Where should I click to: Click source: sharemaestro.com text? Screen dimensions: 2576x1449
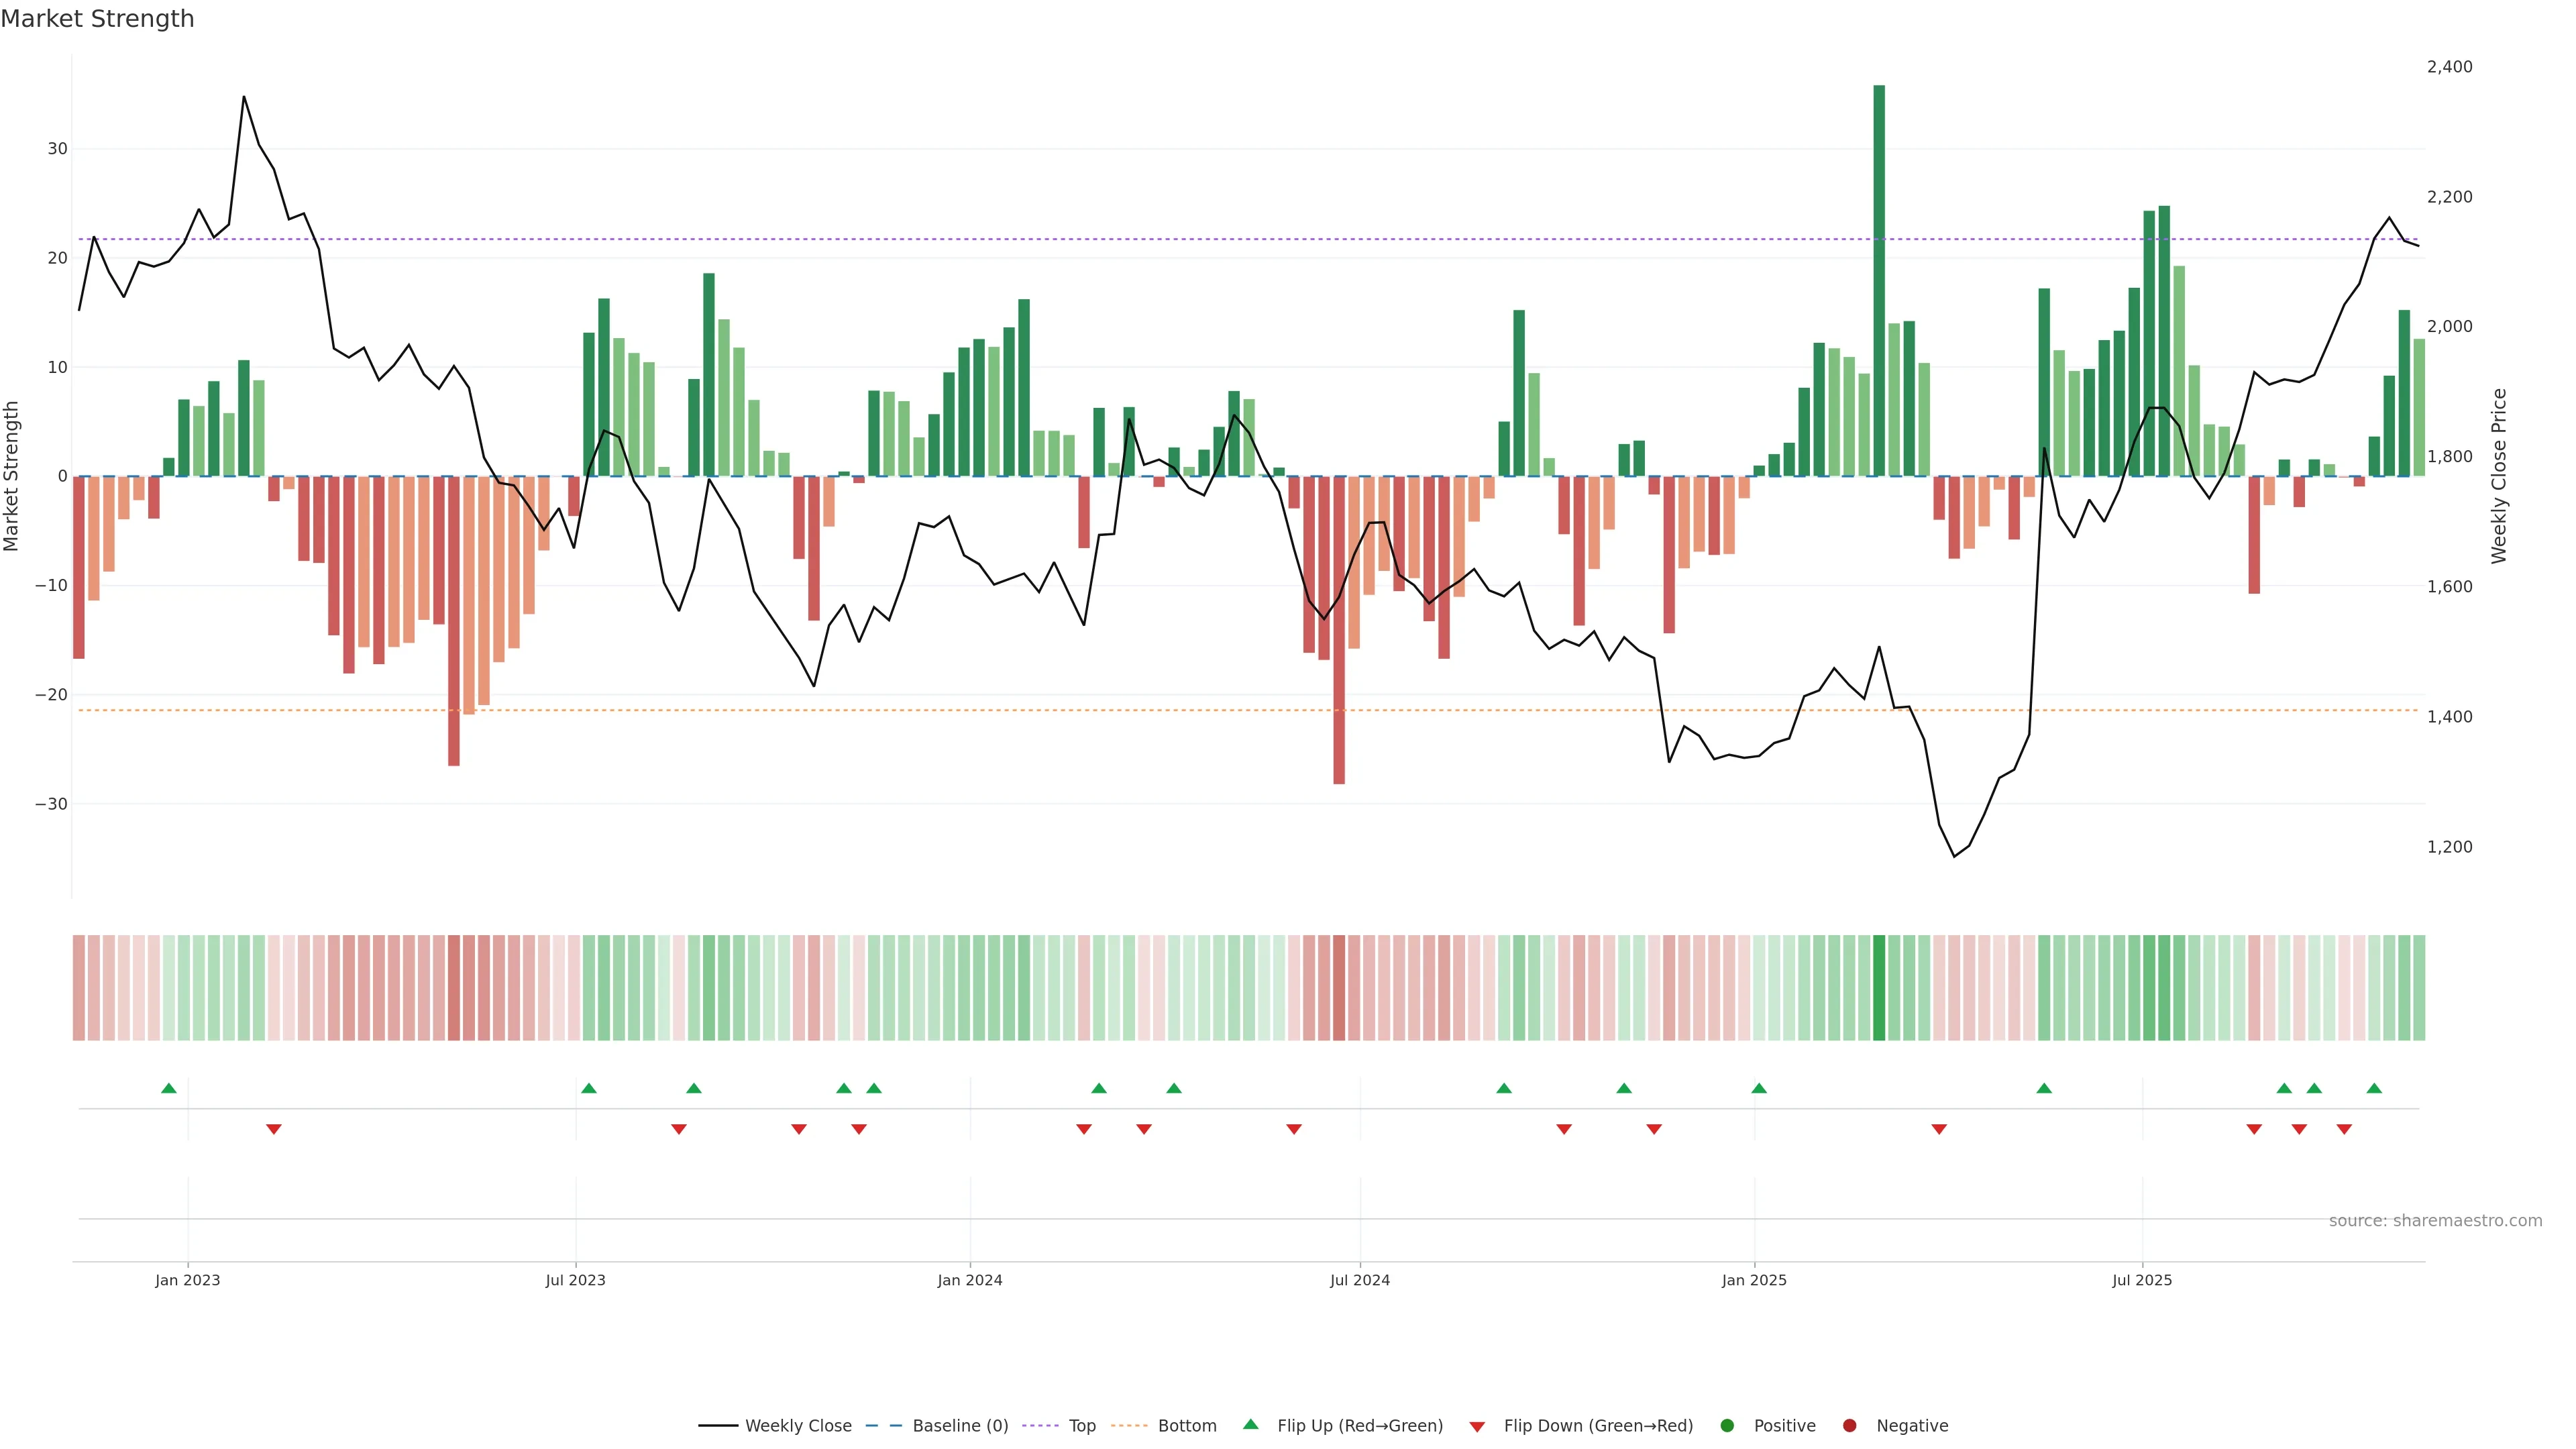(x=2435, y=1220)
